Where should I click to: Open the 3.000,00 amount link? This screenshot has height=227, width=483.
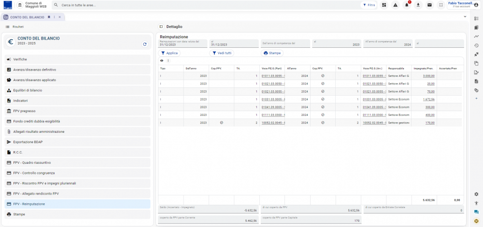click(x=428, y=76)
